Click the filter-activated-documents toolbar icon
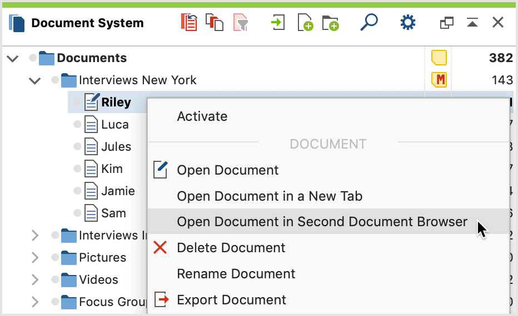 (241, 22)
